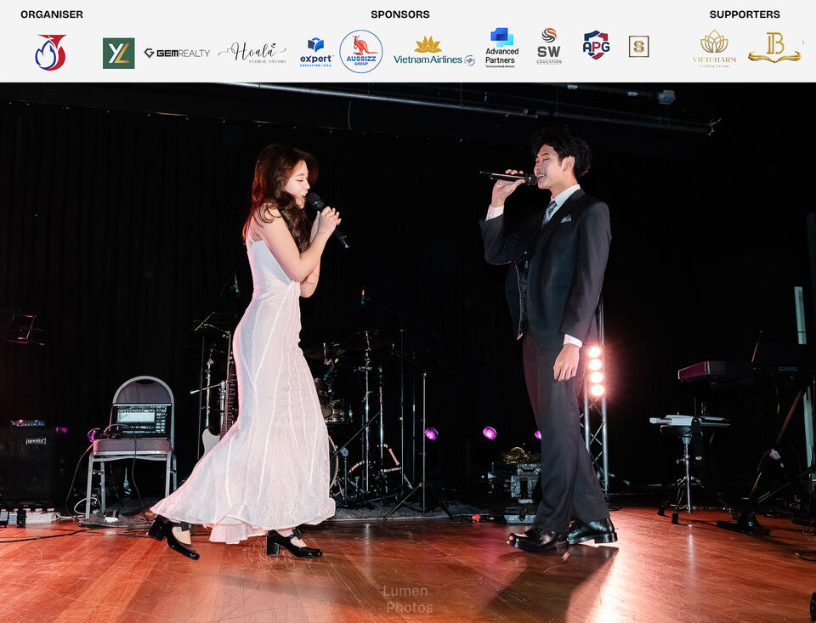Open the stage performance photo
Image resolution: width=816 pixels, height=623 pixels.
point(408,353)
